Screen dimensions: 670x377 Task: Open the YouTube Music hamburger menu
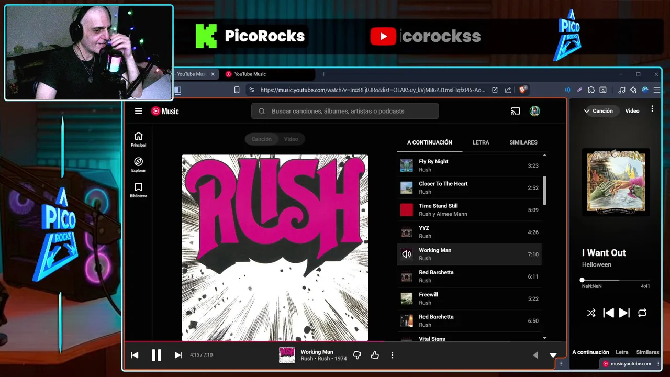click(x=138, y=111)
